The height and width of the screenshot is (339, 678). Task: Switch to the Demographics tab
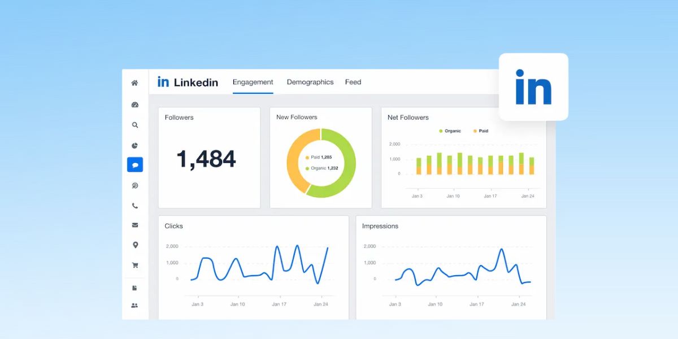tap(310, 82)
